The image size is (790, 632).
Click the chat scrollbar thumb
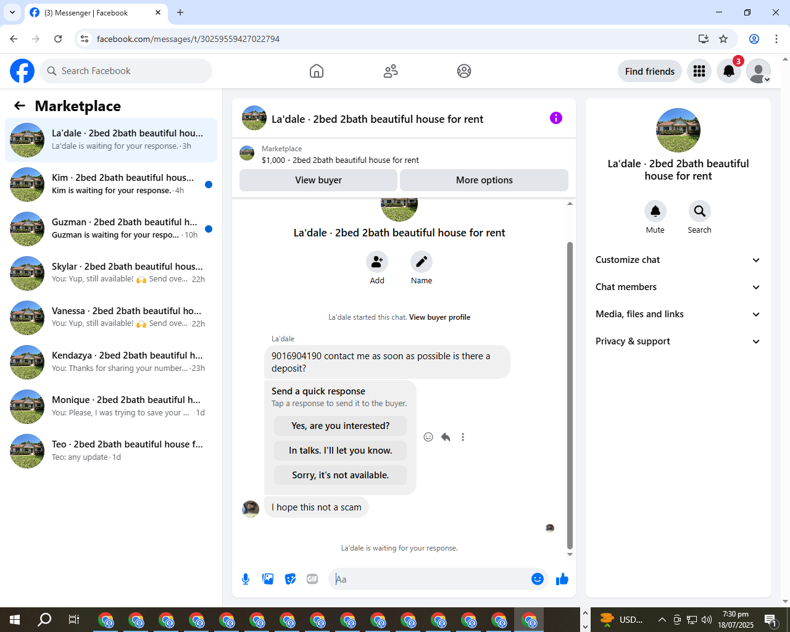point(570,395)
